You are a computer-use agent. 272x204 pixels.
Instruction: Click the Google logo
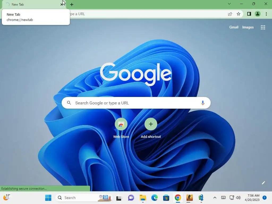[x=136, y=74]
